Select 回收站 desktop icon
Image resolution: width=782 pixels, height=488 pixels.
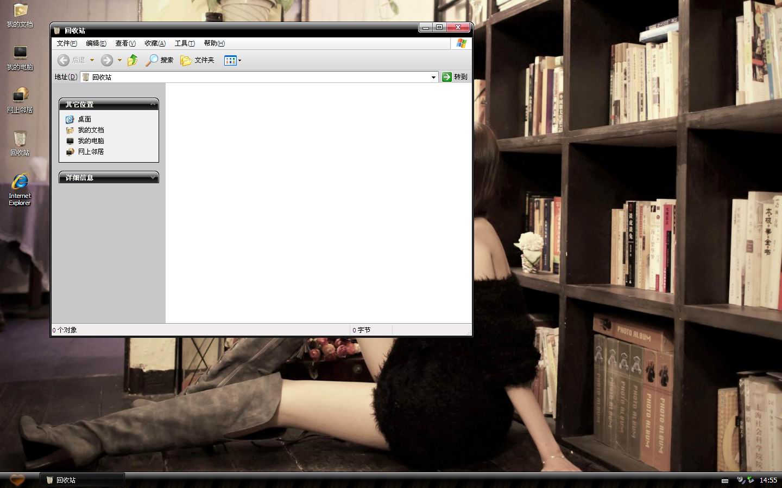(x=20, y=144)
